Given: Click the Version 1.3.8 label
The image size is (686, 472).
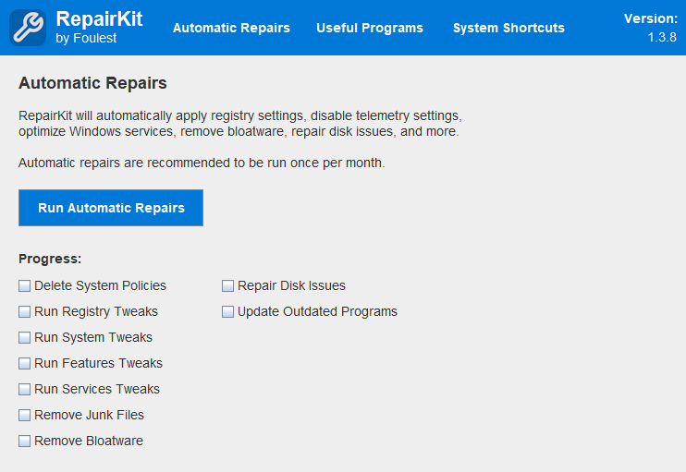Looking at the screenshot, I should (x=651, y=28).
